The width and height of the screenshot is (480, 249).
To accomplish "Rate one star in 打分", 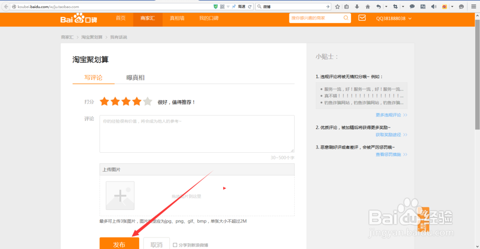I will pyautogui.click(x=104, y=102).
